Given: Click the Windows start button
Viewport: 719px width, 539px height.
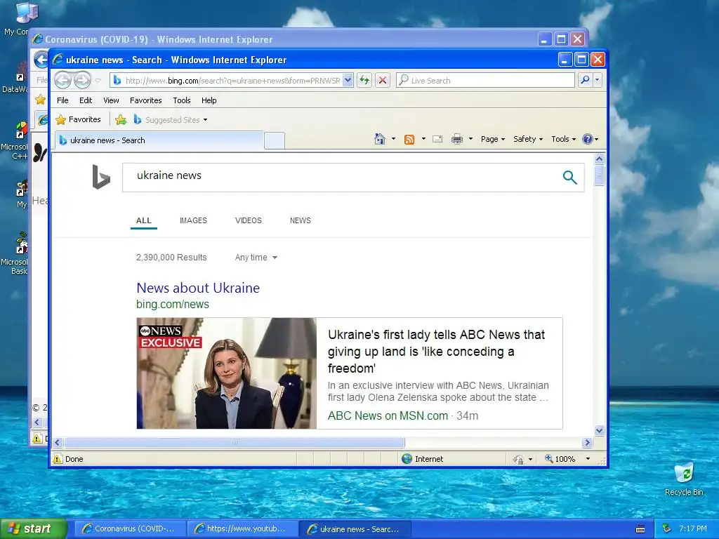Looking at the screenshot, I should coord(34,528).
